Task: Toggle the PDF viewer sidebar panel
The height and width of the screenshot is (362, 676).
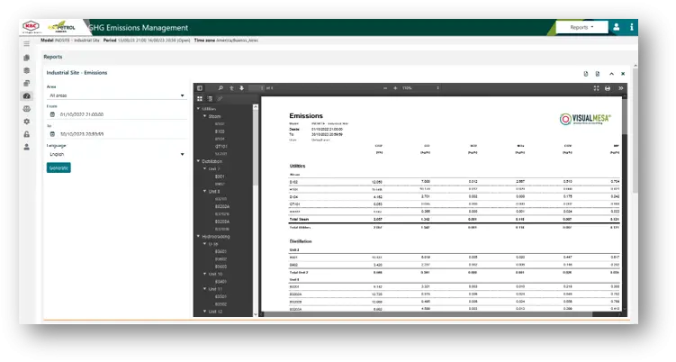Action: pyautogui.click(x=200, y=88)
